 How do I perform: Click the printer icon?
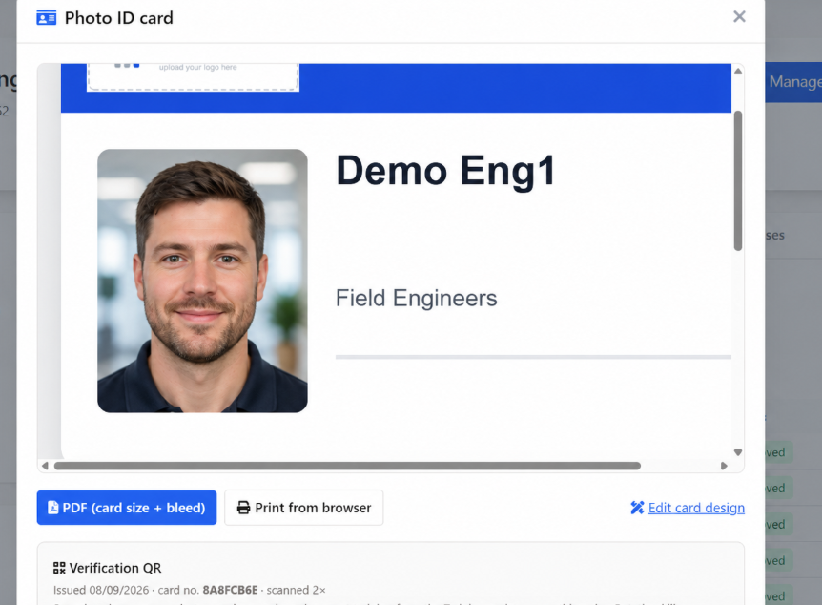click(243, 508)
